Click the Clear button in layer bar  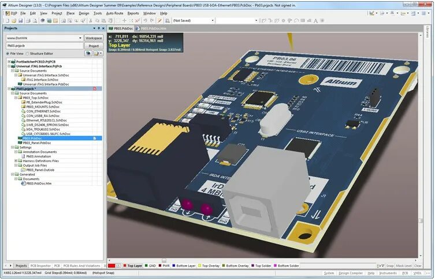pos(418,266)
